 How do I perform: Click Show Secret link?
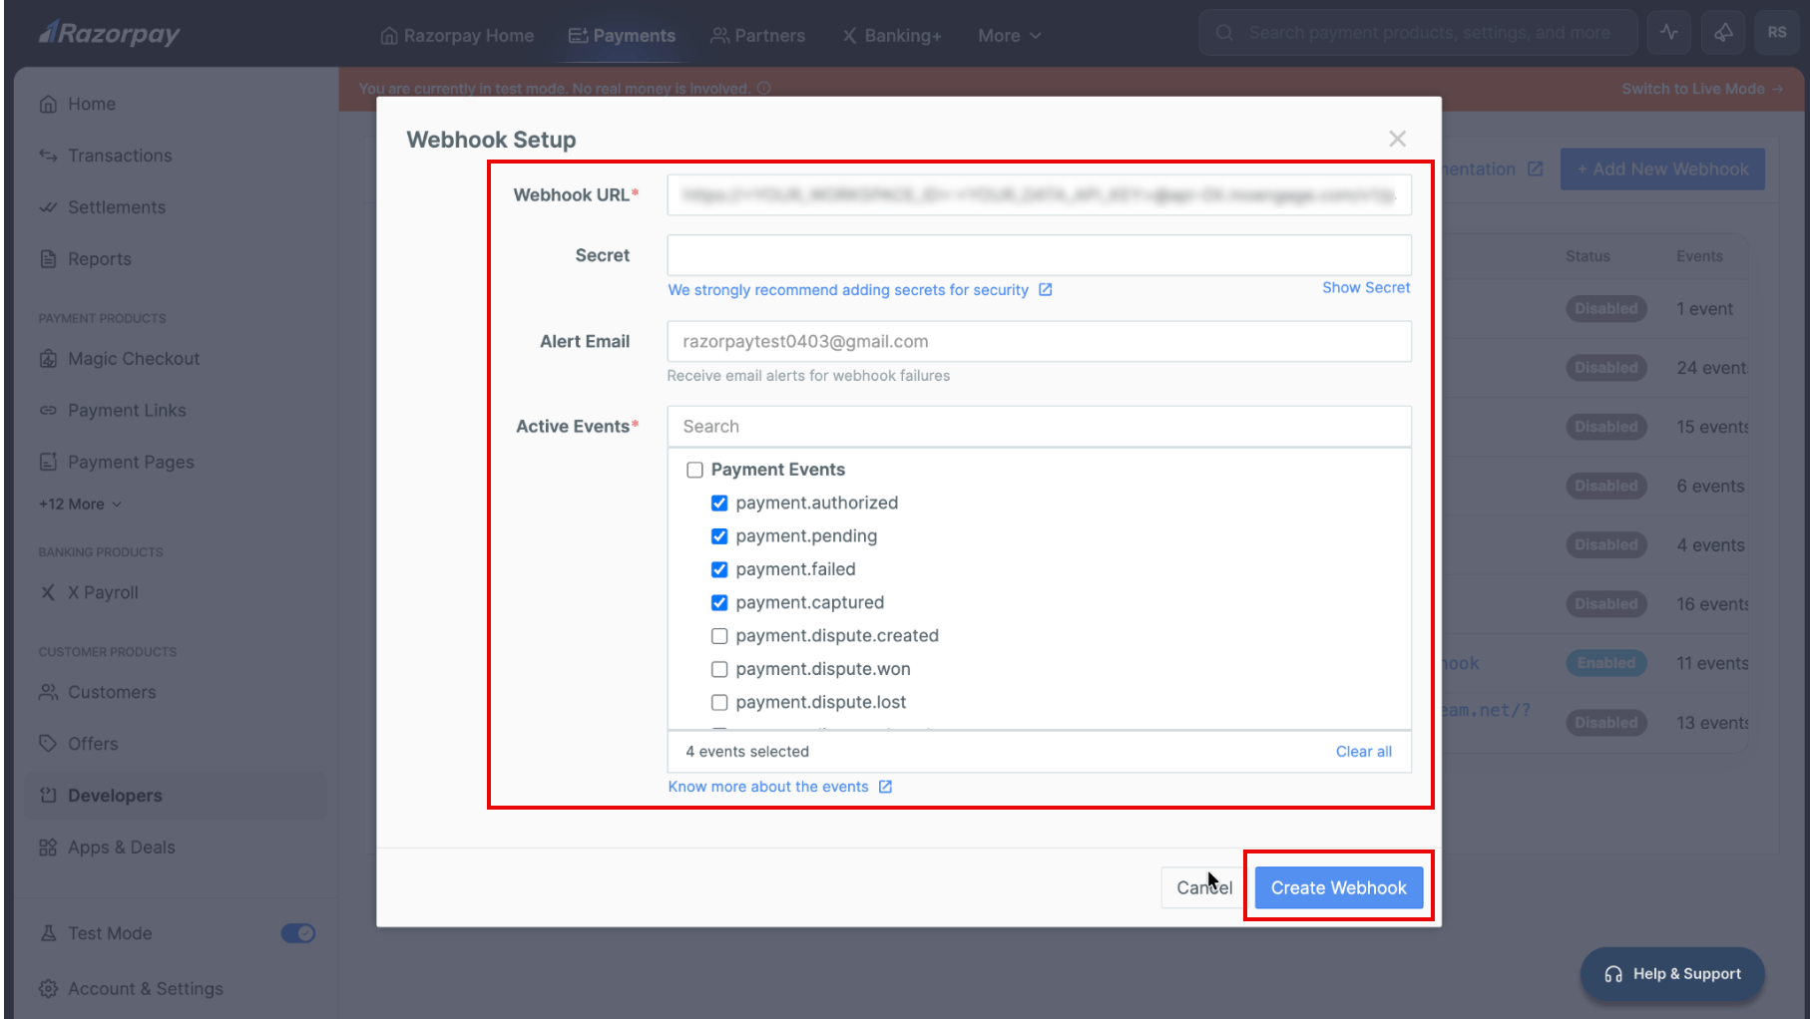[x=1366, y=287]
